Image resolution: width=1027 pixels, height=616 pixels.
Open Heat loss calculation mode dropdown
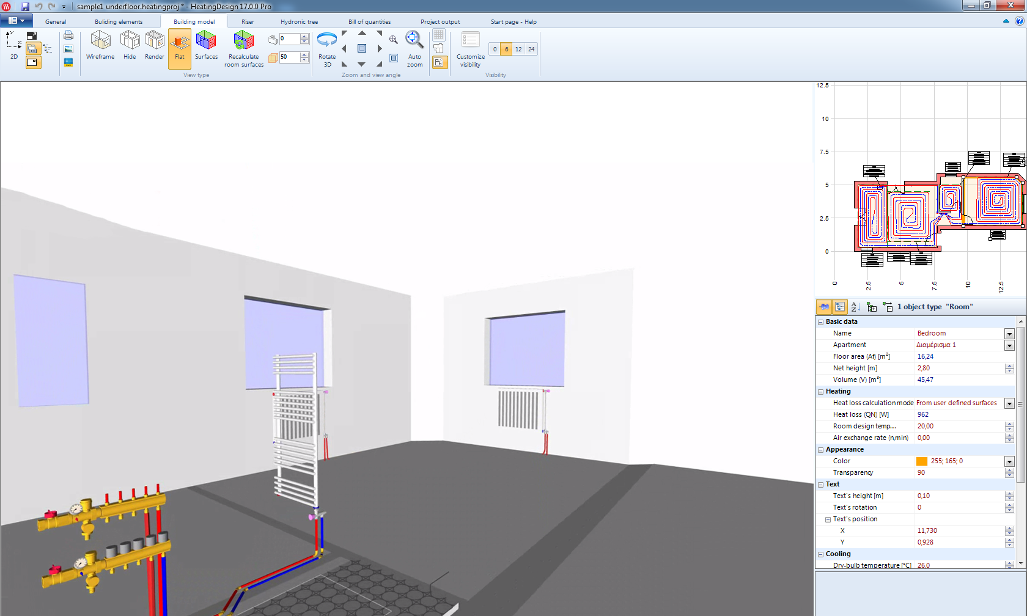(x=1009, y=403)
